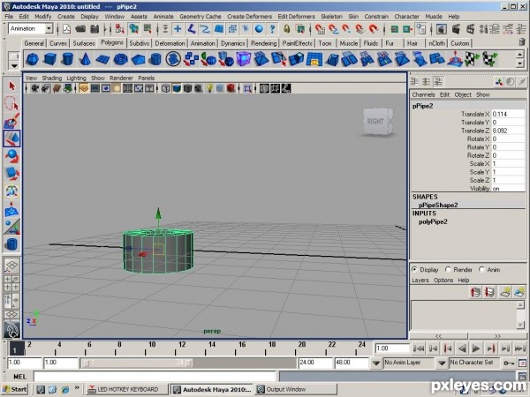Click play backwards button
The height and width of the screenshot is (397, 530).
click(x=462, y=348)
